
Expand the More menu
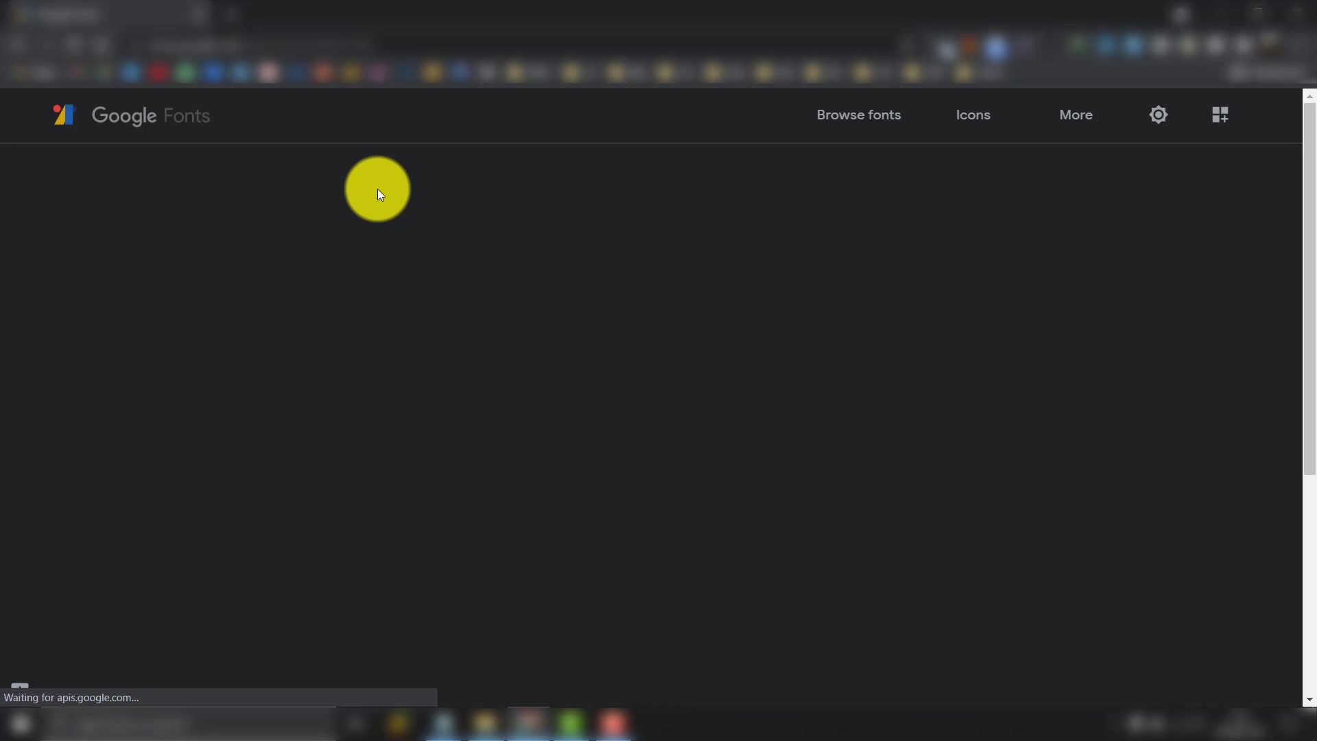1076,115
